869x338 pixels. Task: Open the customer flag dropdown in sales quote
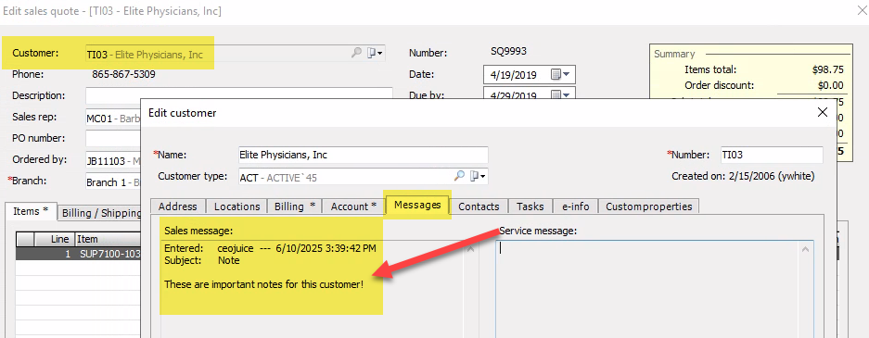click(x=377, y=53)
